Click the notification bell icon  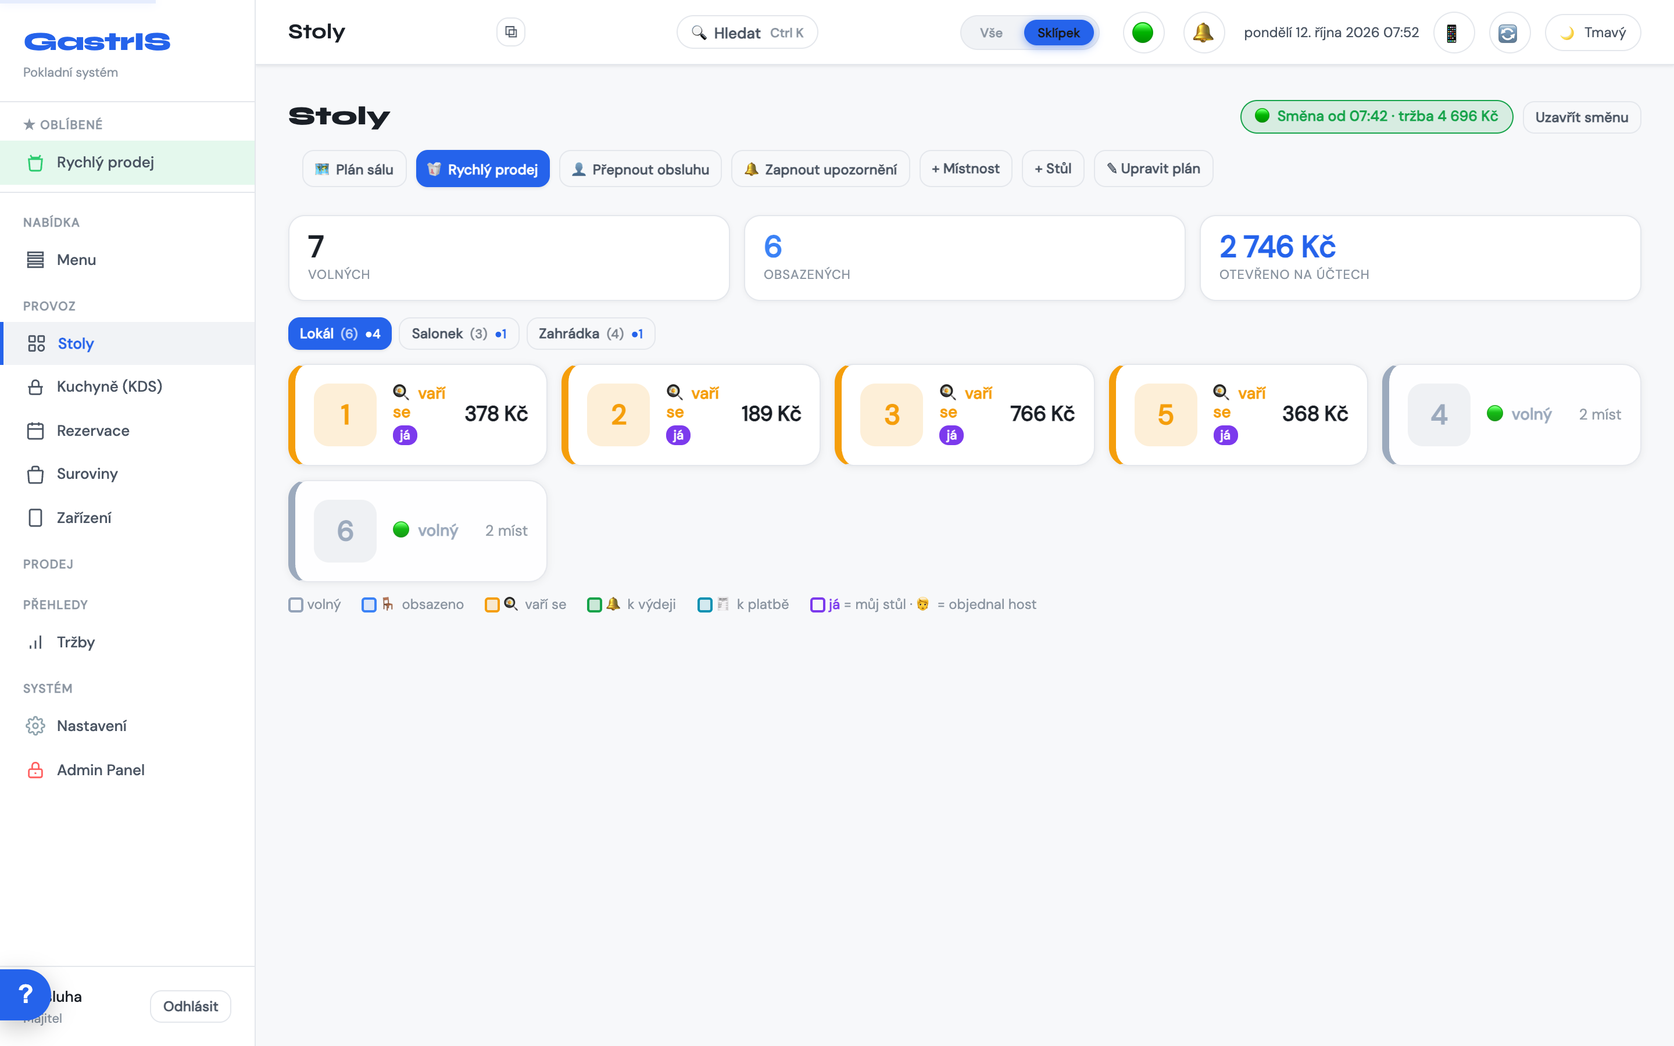pos(1204,33)
